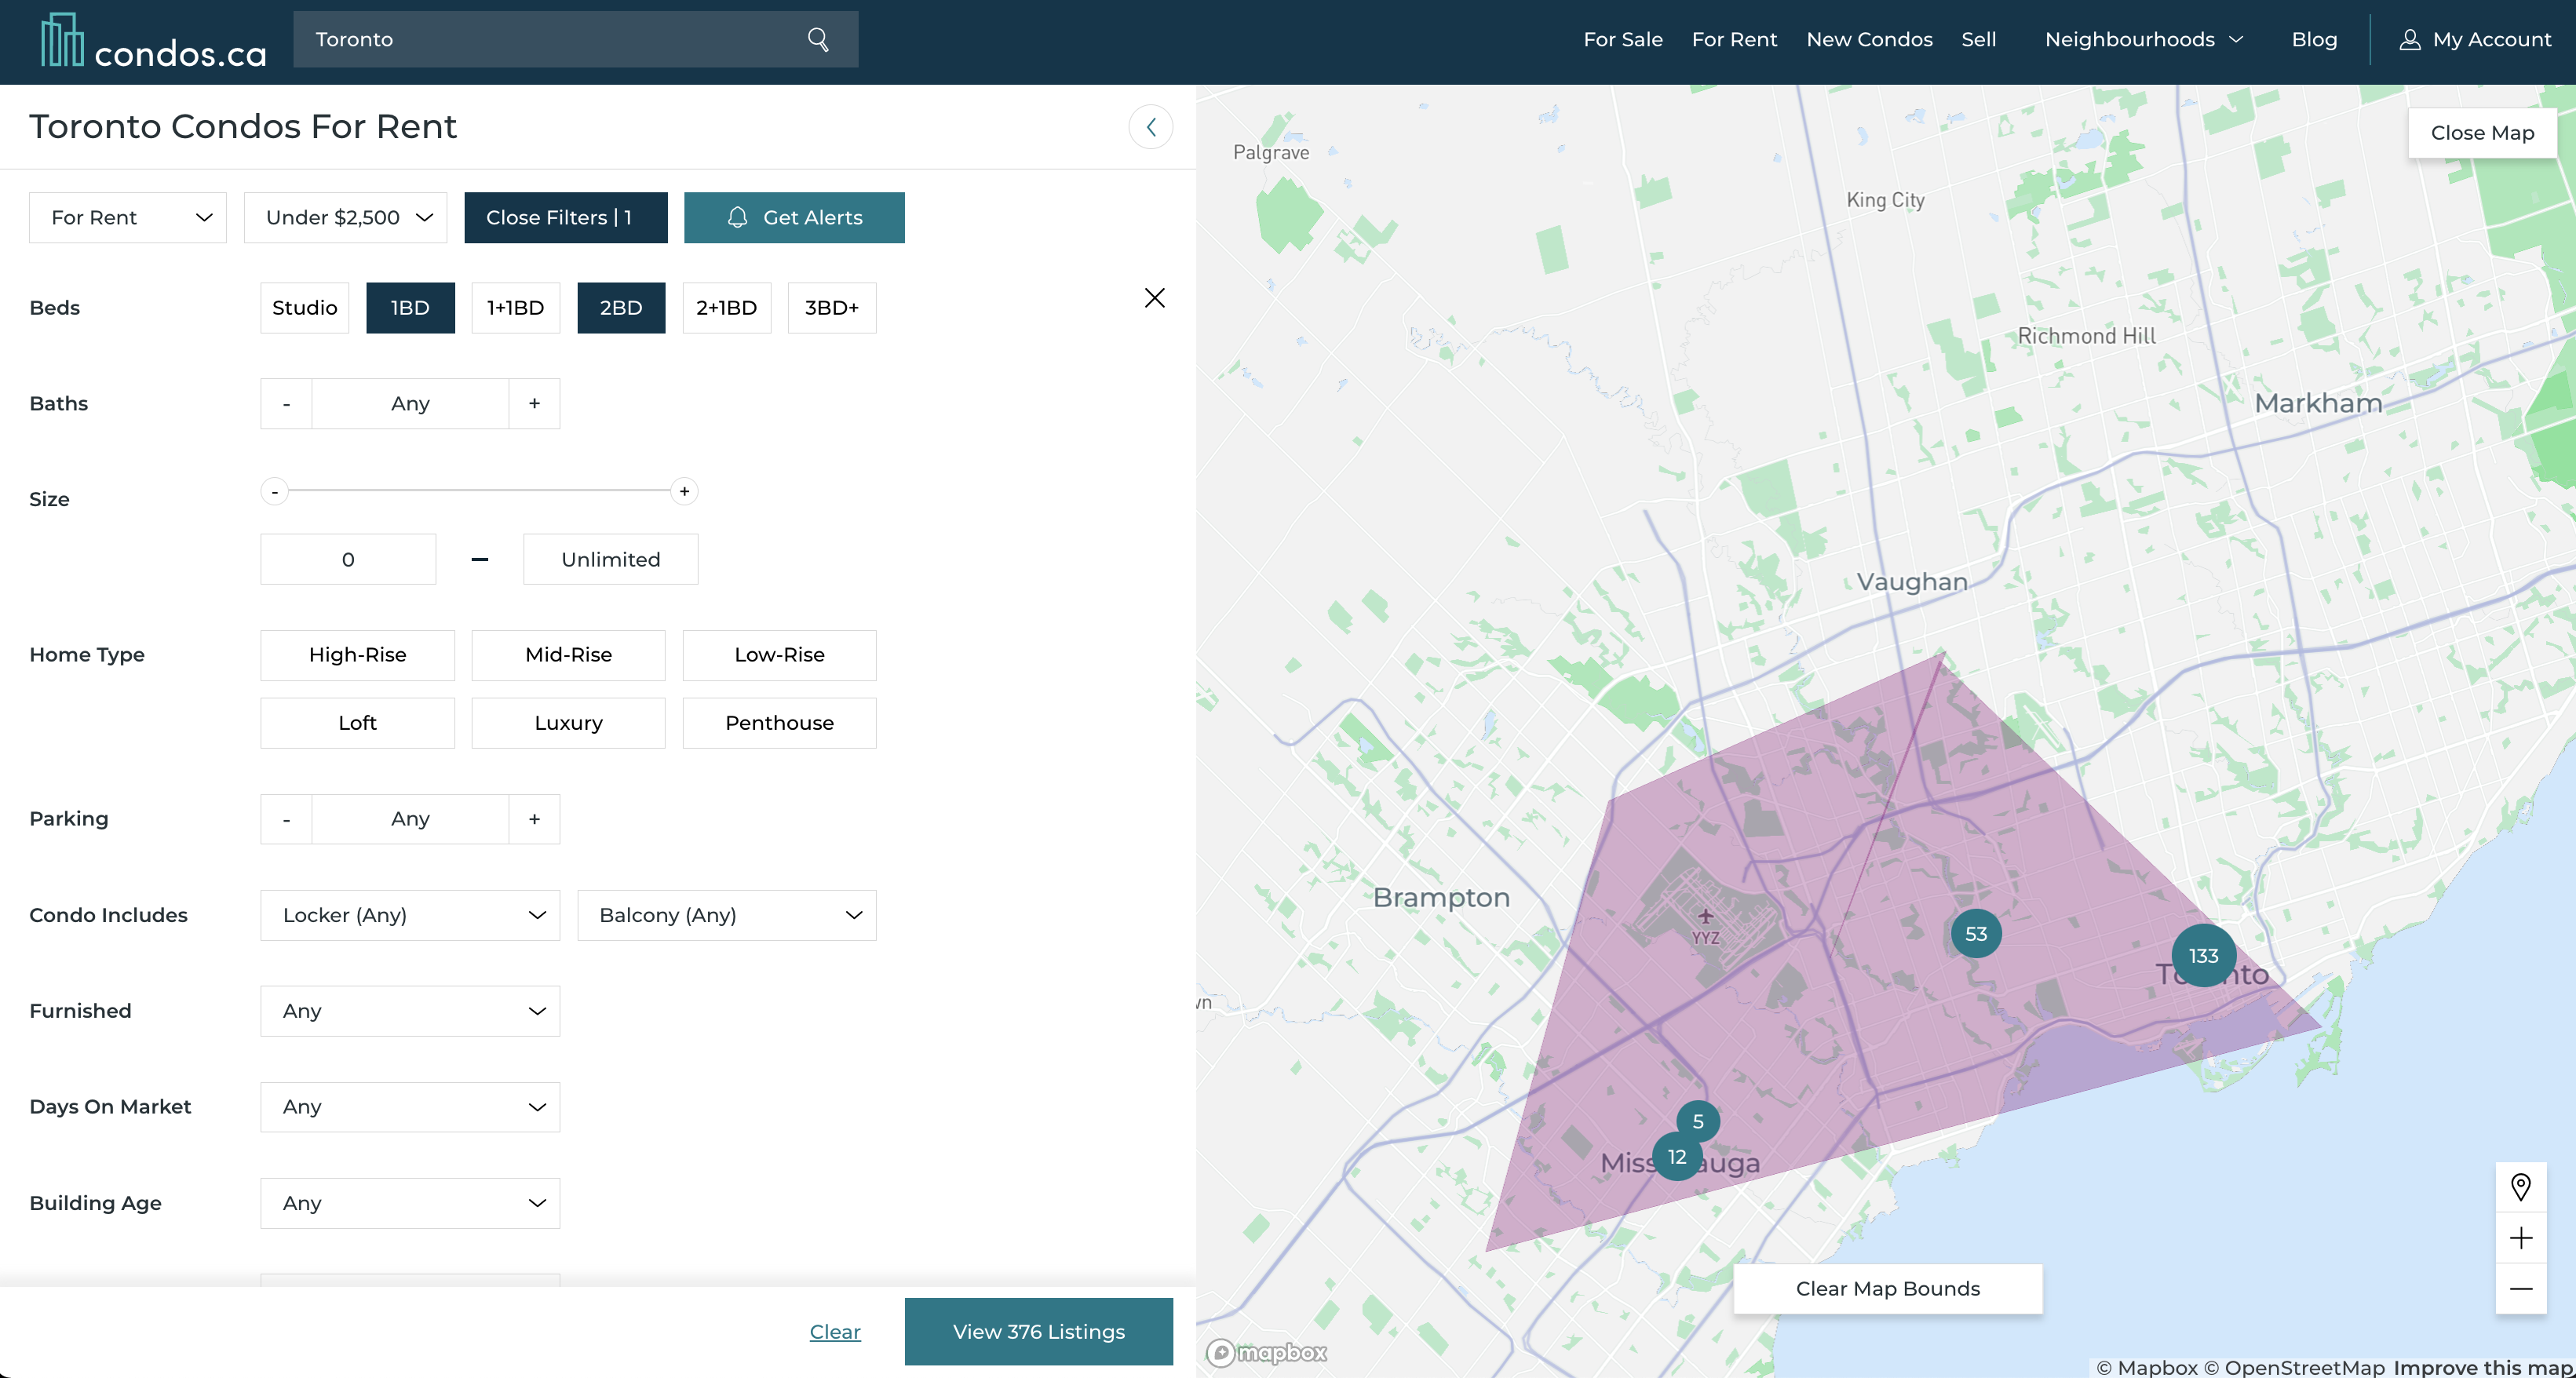Go to New Condos page
The image size is (2576, 1378).
[x=1868, y=39]
